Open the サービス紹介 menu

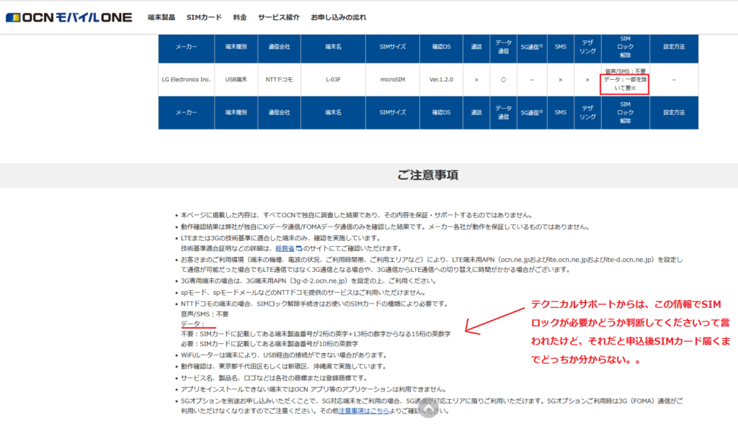[x=278, y=17]
